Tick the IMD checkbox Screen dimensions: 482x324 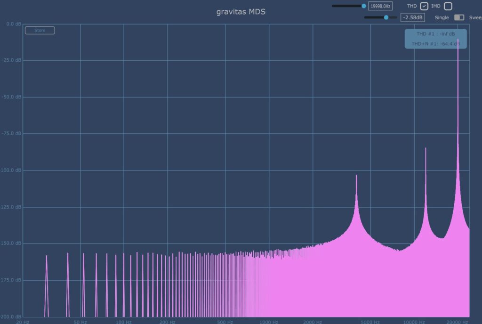448,6
